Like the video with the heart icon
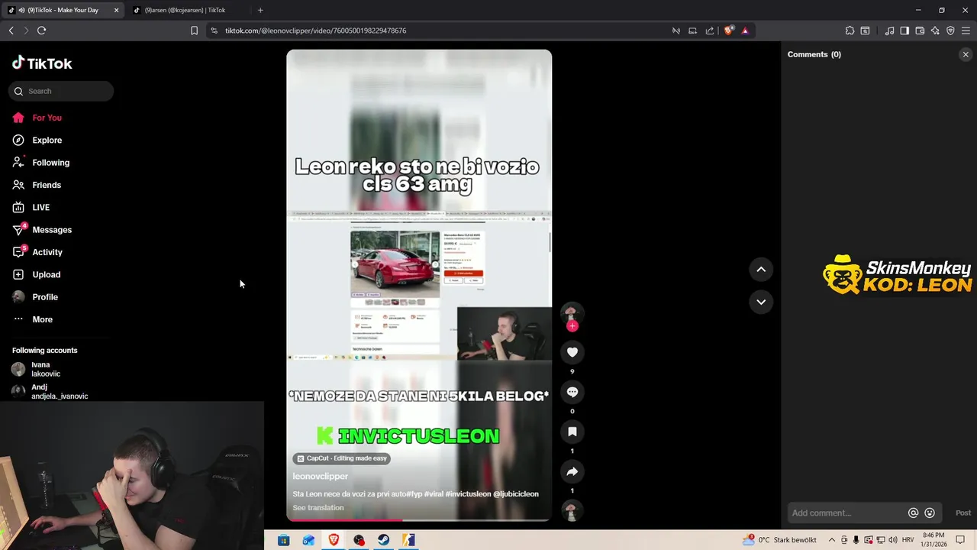This screenshot has height=550, width=977. [572, 352]
